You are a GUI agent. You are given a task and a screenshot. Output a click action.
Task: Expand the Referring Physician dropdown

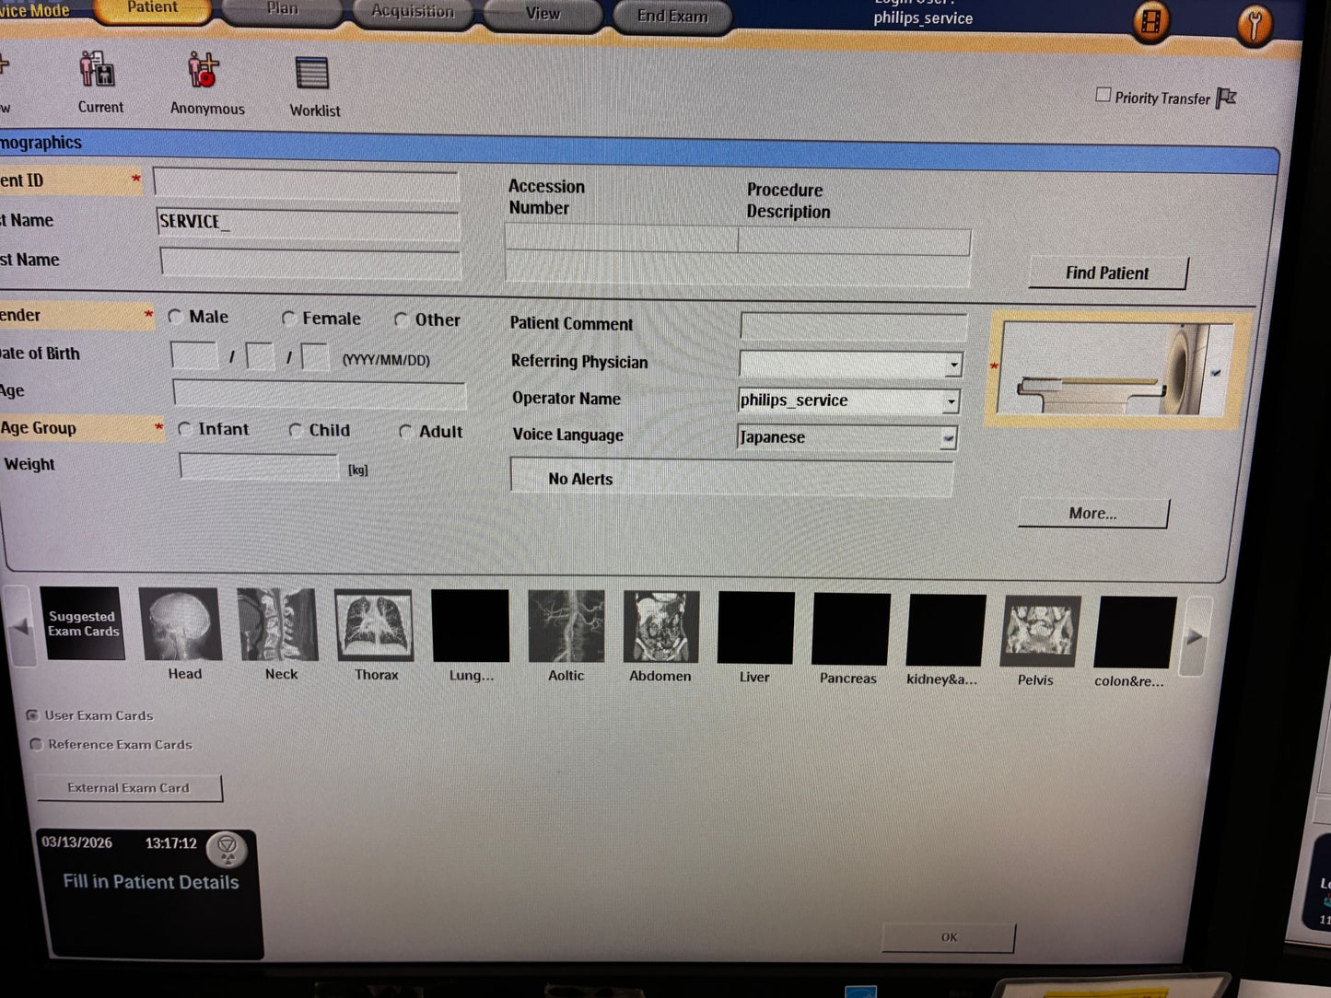point(953,366)
